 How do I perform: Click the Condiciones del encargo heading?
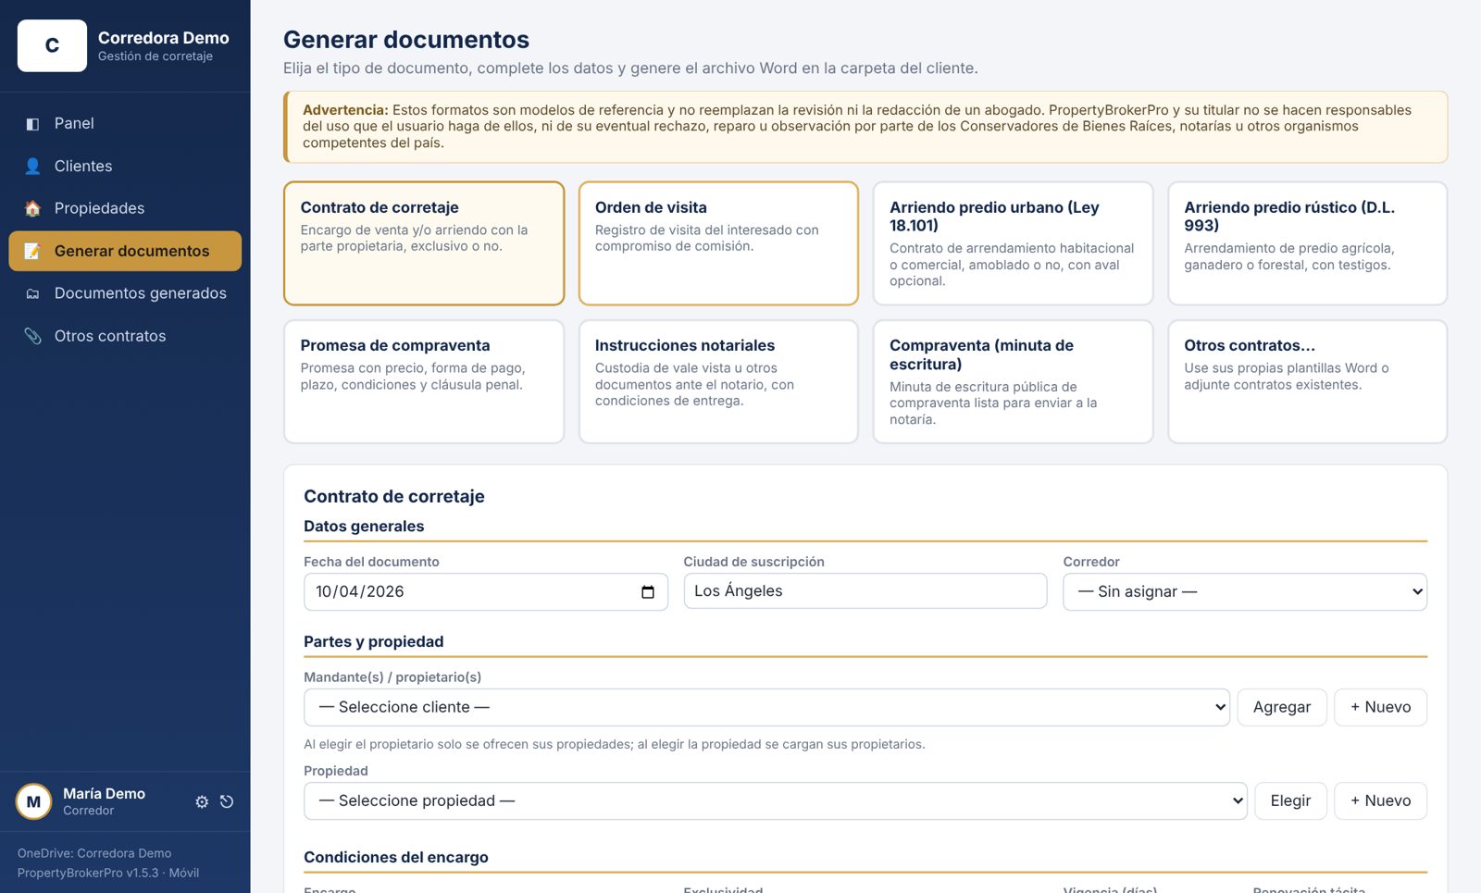(396, 858)
